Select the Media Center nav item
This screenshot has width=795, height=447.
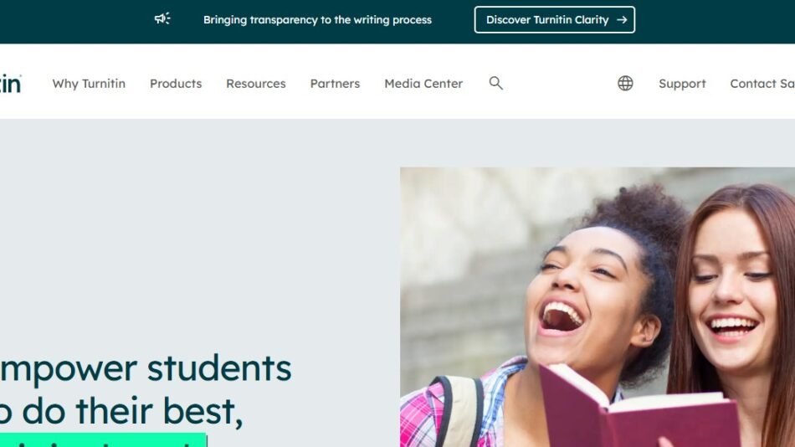click(x=423, y=84)
